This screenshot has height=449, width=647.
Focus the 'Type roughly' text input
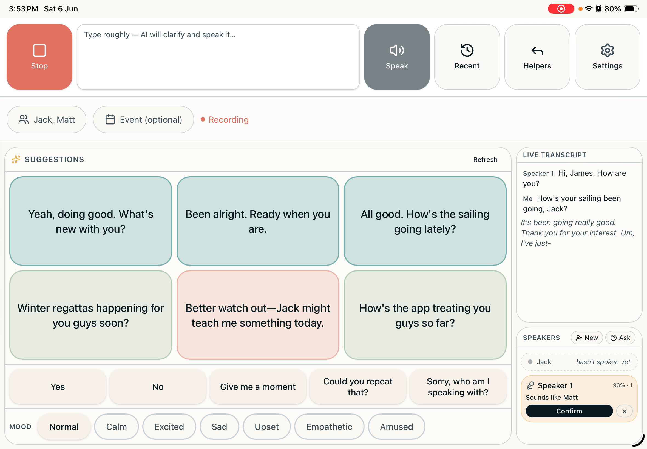[x=218, y=57]
